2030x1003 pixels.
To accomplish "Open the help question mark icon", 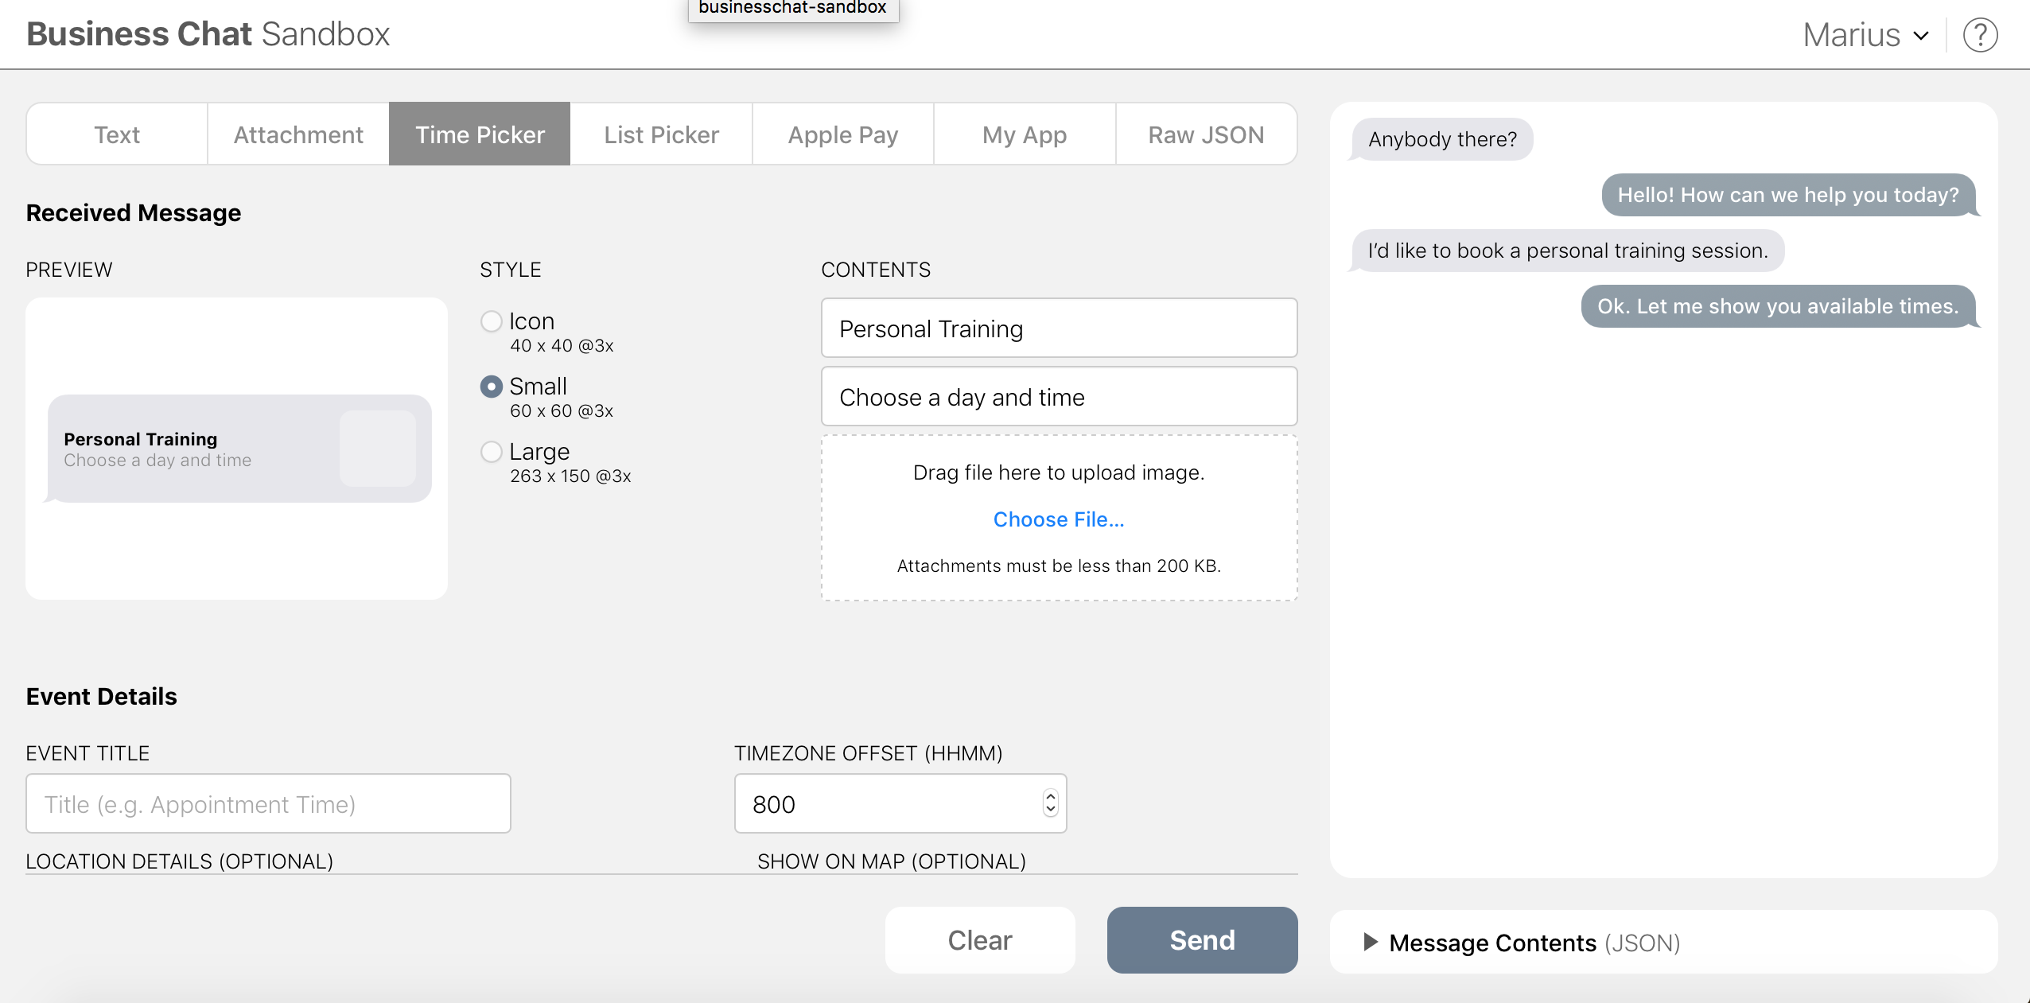I will 1980,35.
